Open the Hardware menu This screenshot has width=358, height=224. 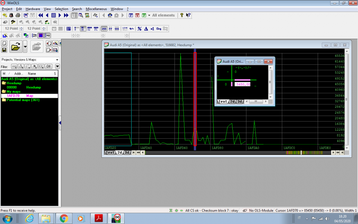click(x=33, y=9)
